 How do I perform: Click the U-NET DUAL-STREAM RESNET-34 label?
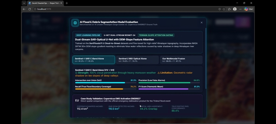pyautogui.click(x=120, y=35)
